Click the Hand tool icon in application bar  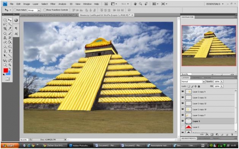(135, 4)
